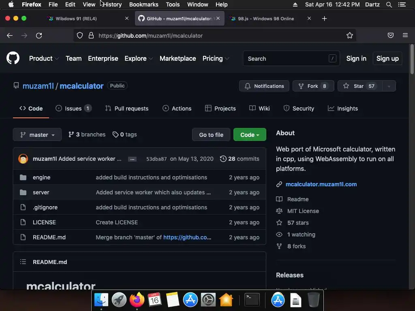Click the URL address bar
Viewport: 415px width, 311px height.
pos(214,36)
